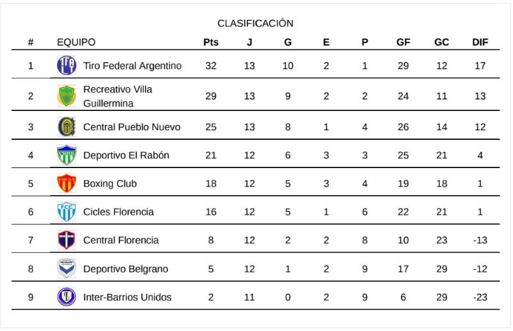This screenshot has width=513, height=331.
Task: Click the Recreativo Villa Guillermina crest icon
Action: click(66, 96)
